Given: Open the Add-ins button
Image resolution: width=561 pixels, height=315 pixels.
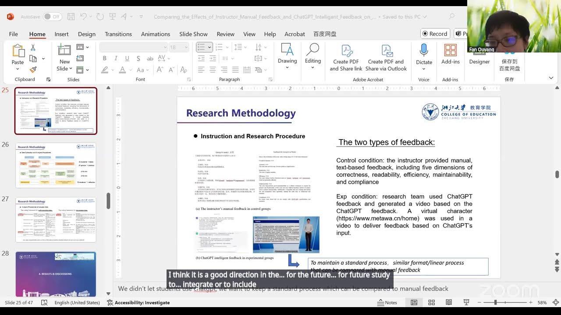Looking at the screenshot, I should 451,54.
